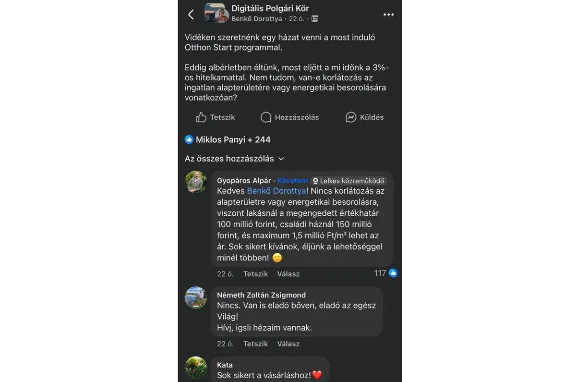Tap the back arrow icon
This screenshot has width=576, height=382.
click(191, 14)
